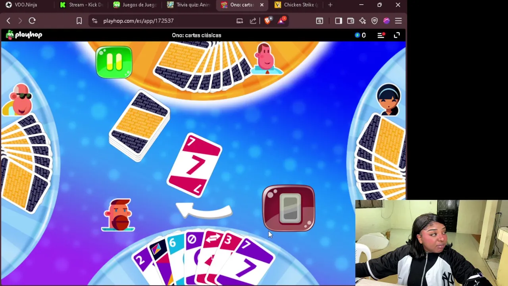Open the cast/install app icon in address bar

pyautogui.click(x=240, y=21)
